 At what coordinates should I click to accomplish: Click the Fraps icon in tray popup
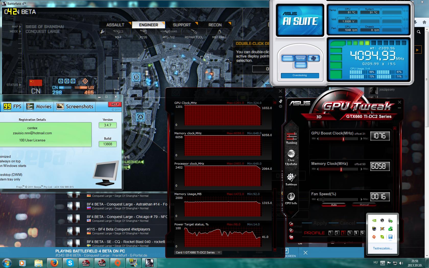374,229
